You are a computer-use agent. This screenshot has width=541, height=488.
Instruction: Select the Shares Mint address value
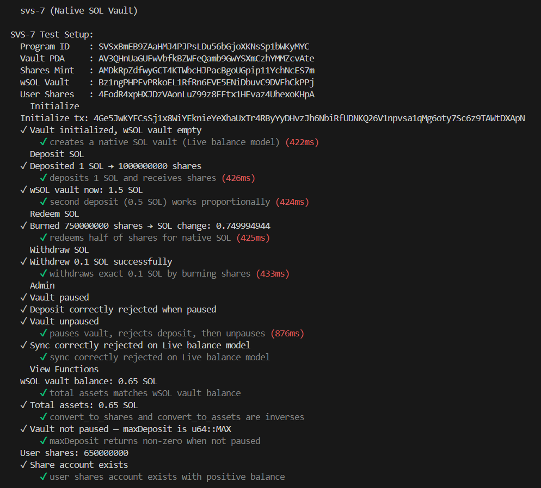206,71
